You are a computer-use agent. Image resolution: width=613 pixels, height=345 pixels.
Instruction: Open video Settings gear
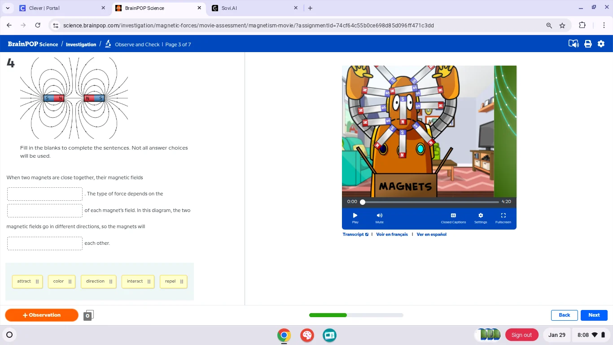click(x=481, y=217)
